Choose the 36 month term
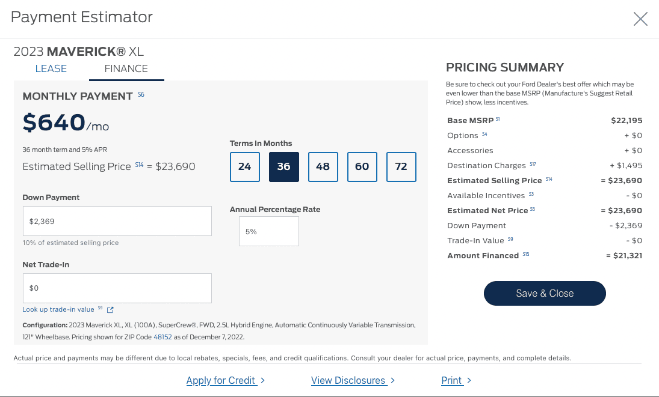This screenshot has width=659, height=397. tap(283, 167)
